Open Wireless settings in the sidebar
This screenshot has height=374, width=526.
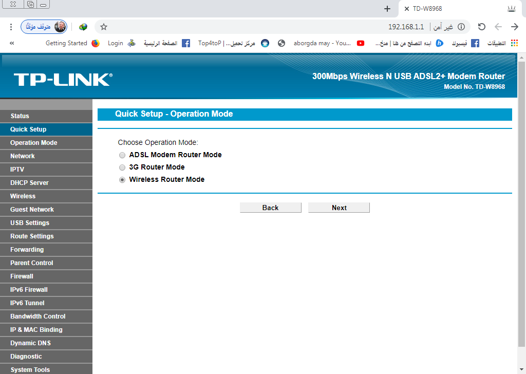[x=23, y=196]
